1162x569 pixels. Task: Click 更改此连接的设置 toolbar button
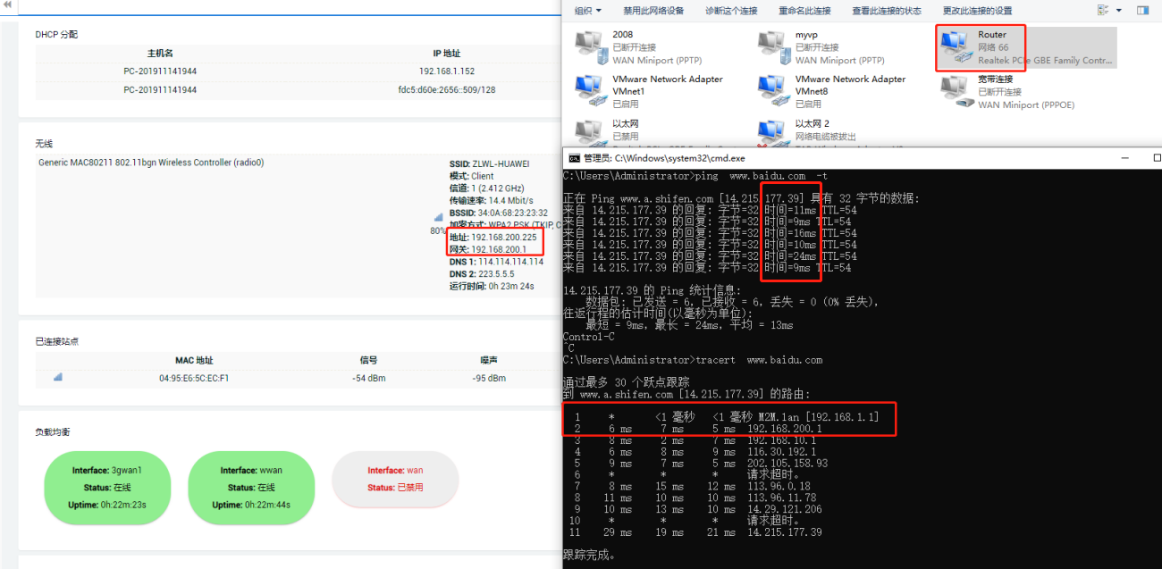(977, 11)
